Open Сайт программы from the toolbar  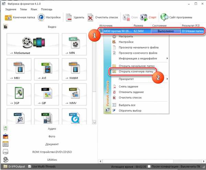(x=176, y=17)
